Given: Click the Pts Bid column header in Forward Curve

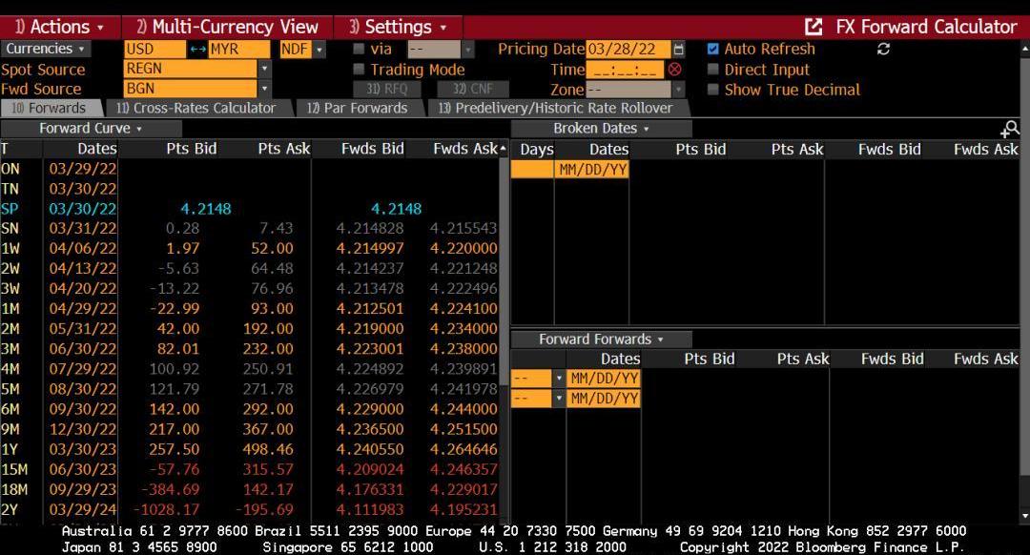Looking at the screenshot, I should [191, 149].
